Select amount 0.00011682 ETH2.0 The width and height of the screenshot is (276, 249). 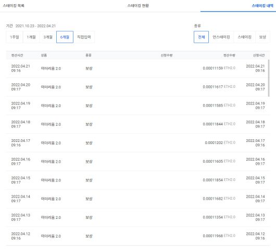click(219, 199)
